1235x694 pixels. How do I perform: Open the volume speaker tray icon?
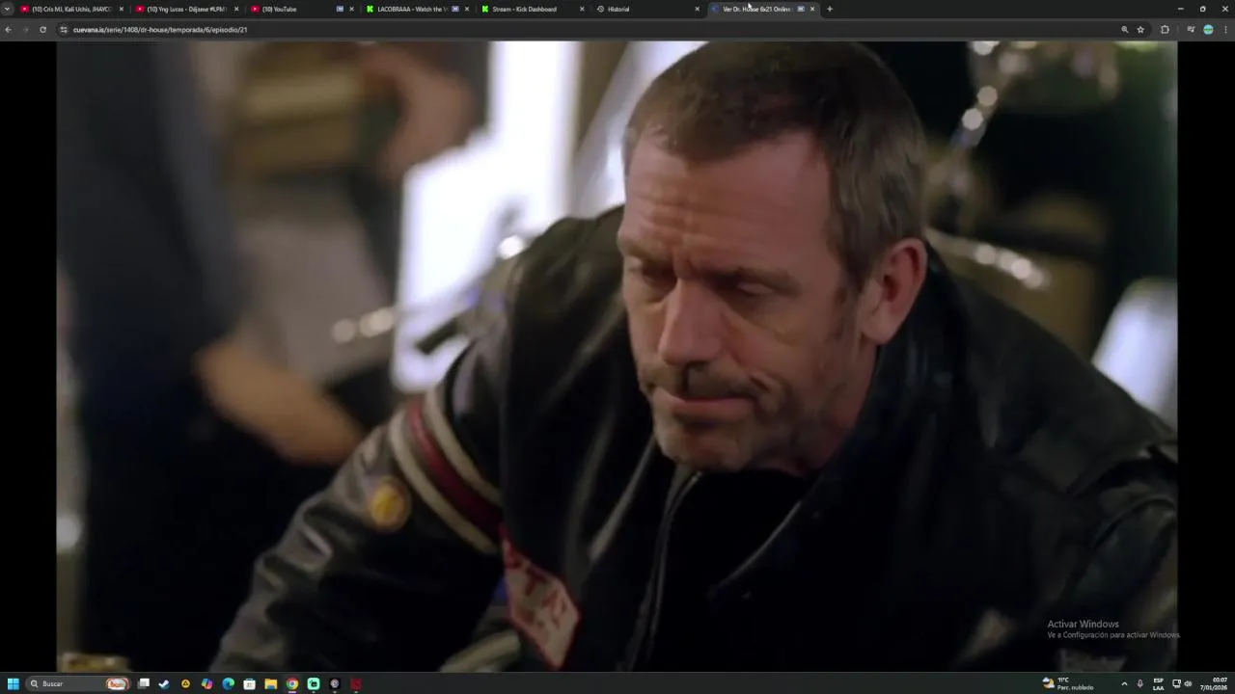point(1188,683)
